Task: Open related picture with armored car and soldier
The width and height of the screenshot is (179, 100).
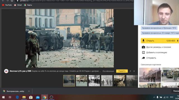Action: pos(170,75)
